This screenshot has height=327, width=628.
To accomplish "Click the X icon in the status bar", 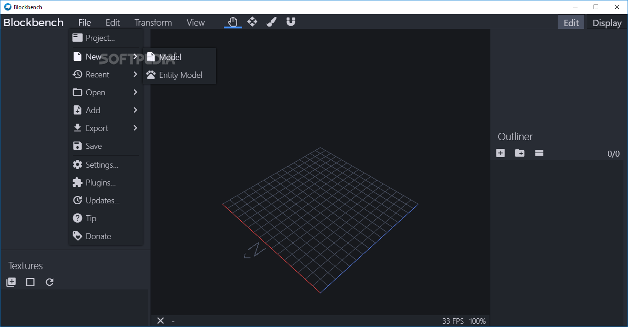I will (161, 321).
